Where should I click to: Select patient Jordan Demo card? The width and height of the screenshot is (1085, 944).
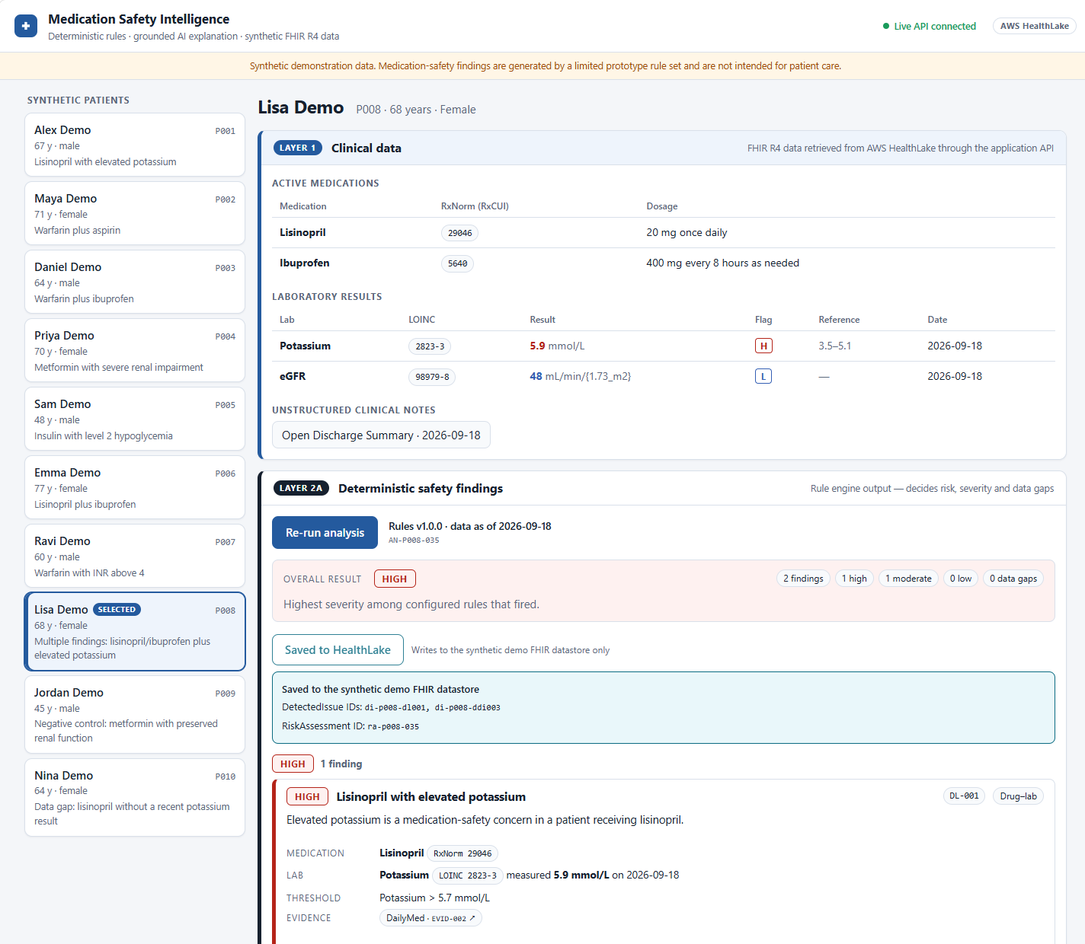[135, 714]
